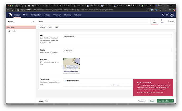The height and width of the screenshot is (111, 182).
Task: Focus the Subtitle field with For Umbraco
Action: pos(117,51)
